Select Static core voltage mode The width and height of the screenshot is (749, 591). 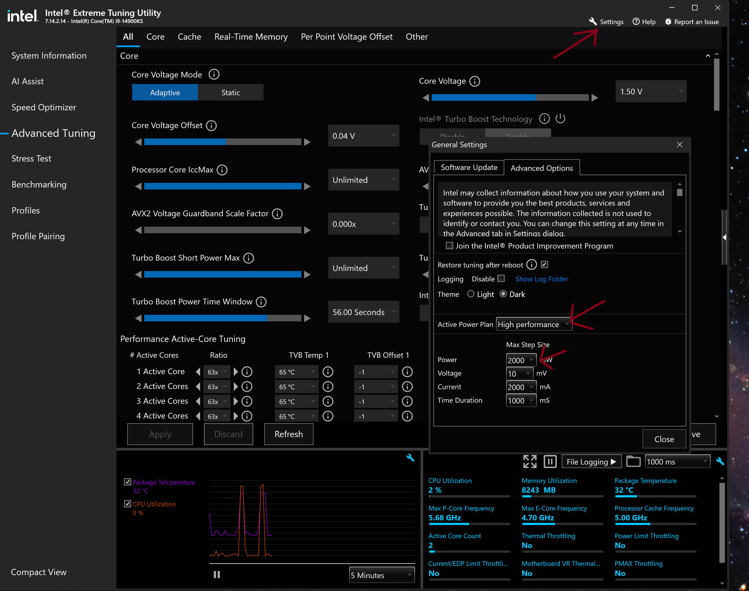click(x=231, y=93)
